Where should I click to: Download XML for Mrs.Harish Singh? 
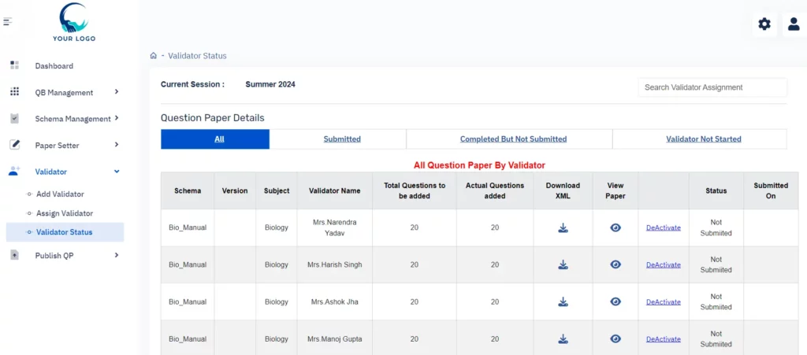(x=563, y=264)
